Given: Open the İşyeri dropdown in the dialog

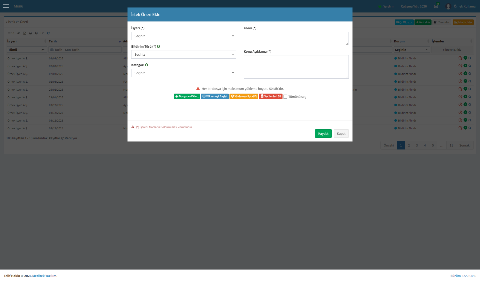Looking at the screenshot, I should click(x=184, y=36).
